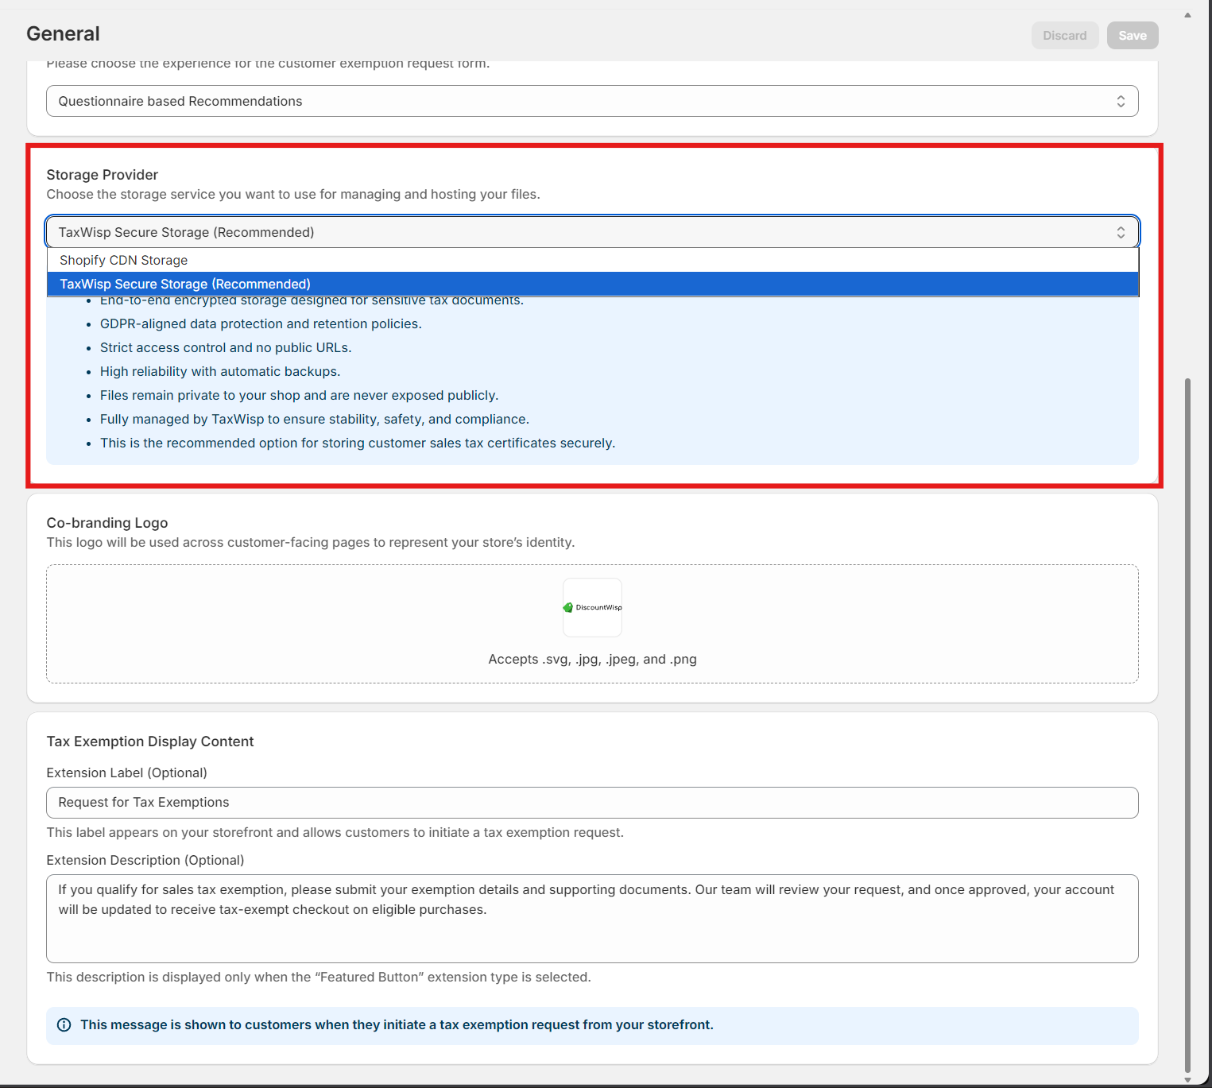Viewport: 1212px width, 1088px height.
Task: Click the info icon in storefront message banner
Action: (x=64, y=1025)
